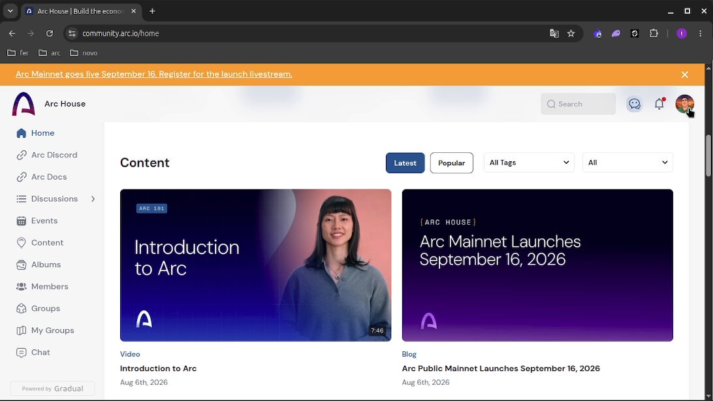713x401 pixels.
Task: Open the 'fer' bookmarks folder
Action: pyautogui.click(x=18, y=53)
